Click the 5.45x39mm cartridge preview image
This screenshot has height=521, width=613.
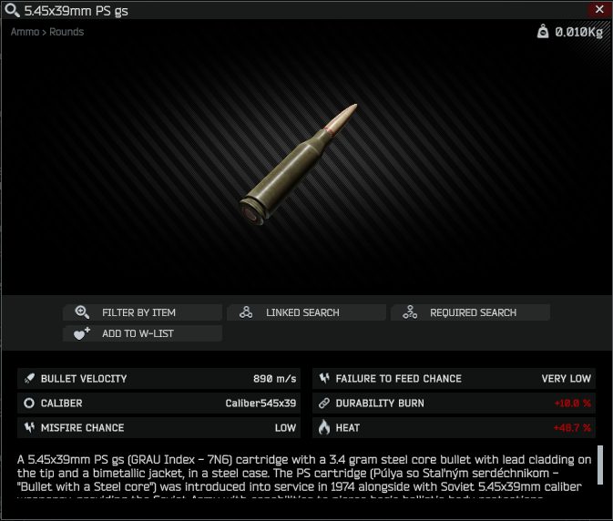298,166
